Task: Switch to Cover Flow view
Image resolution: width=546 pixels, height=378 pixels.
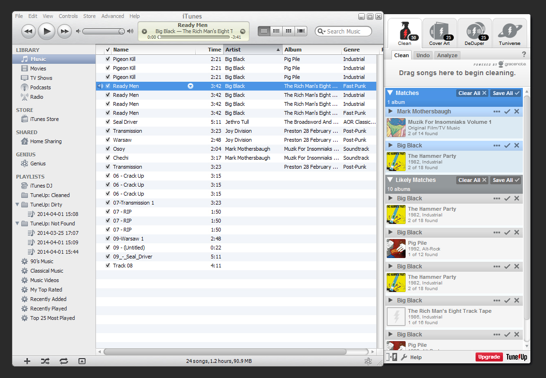Action: pyautogui.click(x=301, y=31)
